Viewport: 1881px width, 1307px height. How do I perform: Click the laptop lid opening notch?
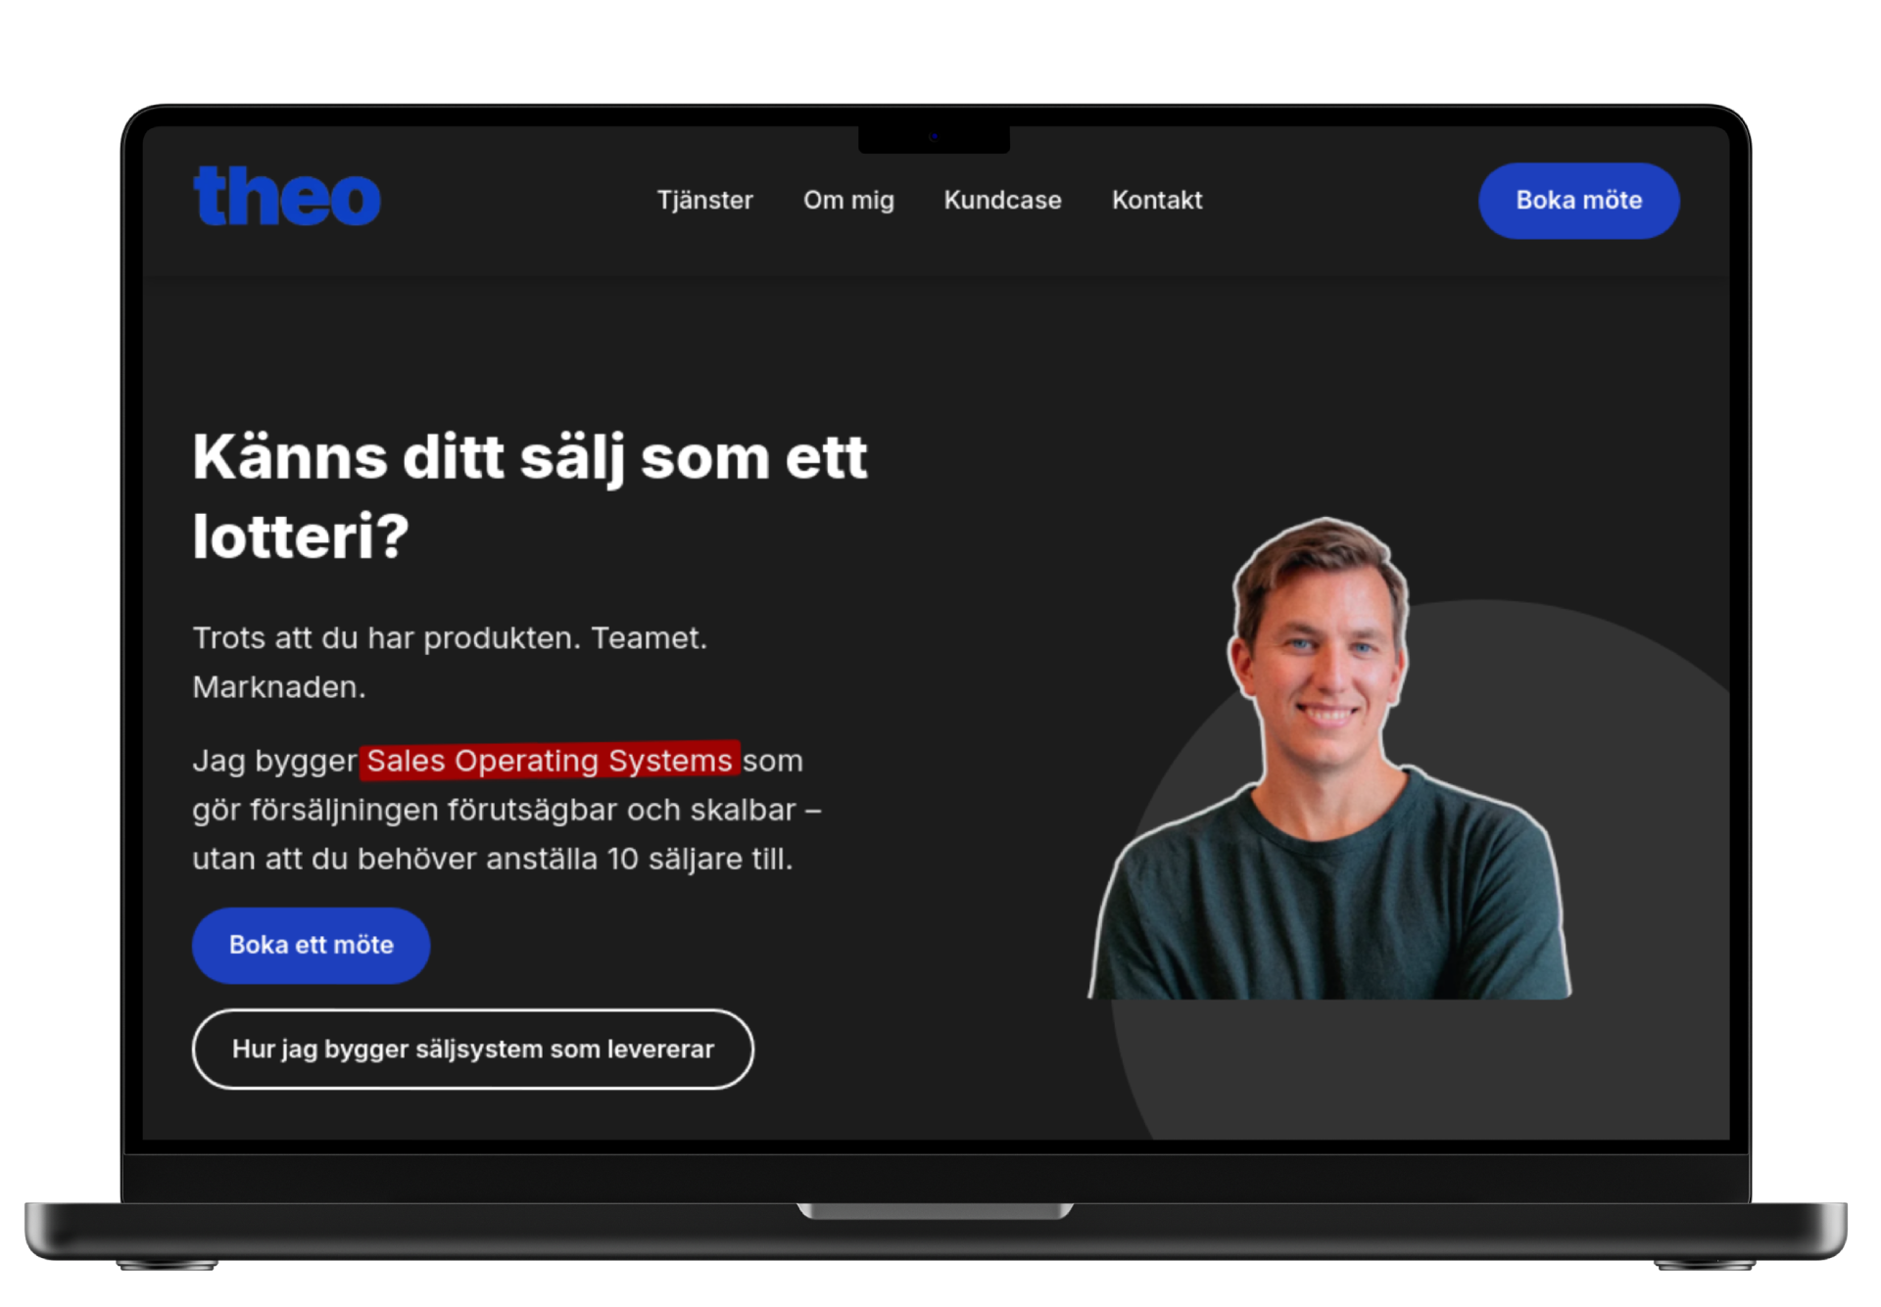tap(935, 1211)
